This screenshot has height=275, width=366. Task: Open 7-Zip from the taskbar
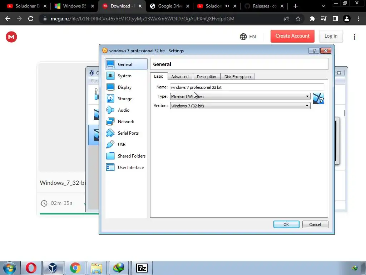click(x=142, y=268)
